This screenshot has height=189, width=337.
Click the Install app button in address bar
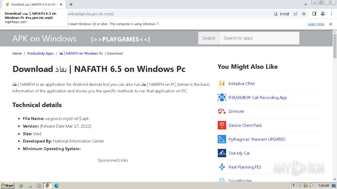[x=281, y=14]
